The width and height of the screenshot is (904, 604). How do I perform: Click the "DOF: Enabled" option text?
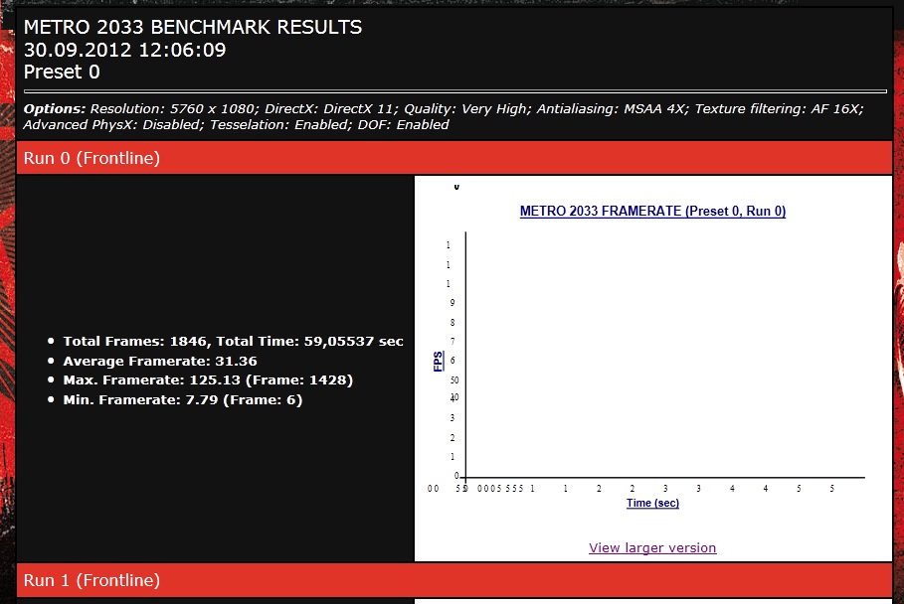403,125
